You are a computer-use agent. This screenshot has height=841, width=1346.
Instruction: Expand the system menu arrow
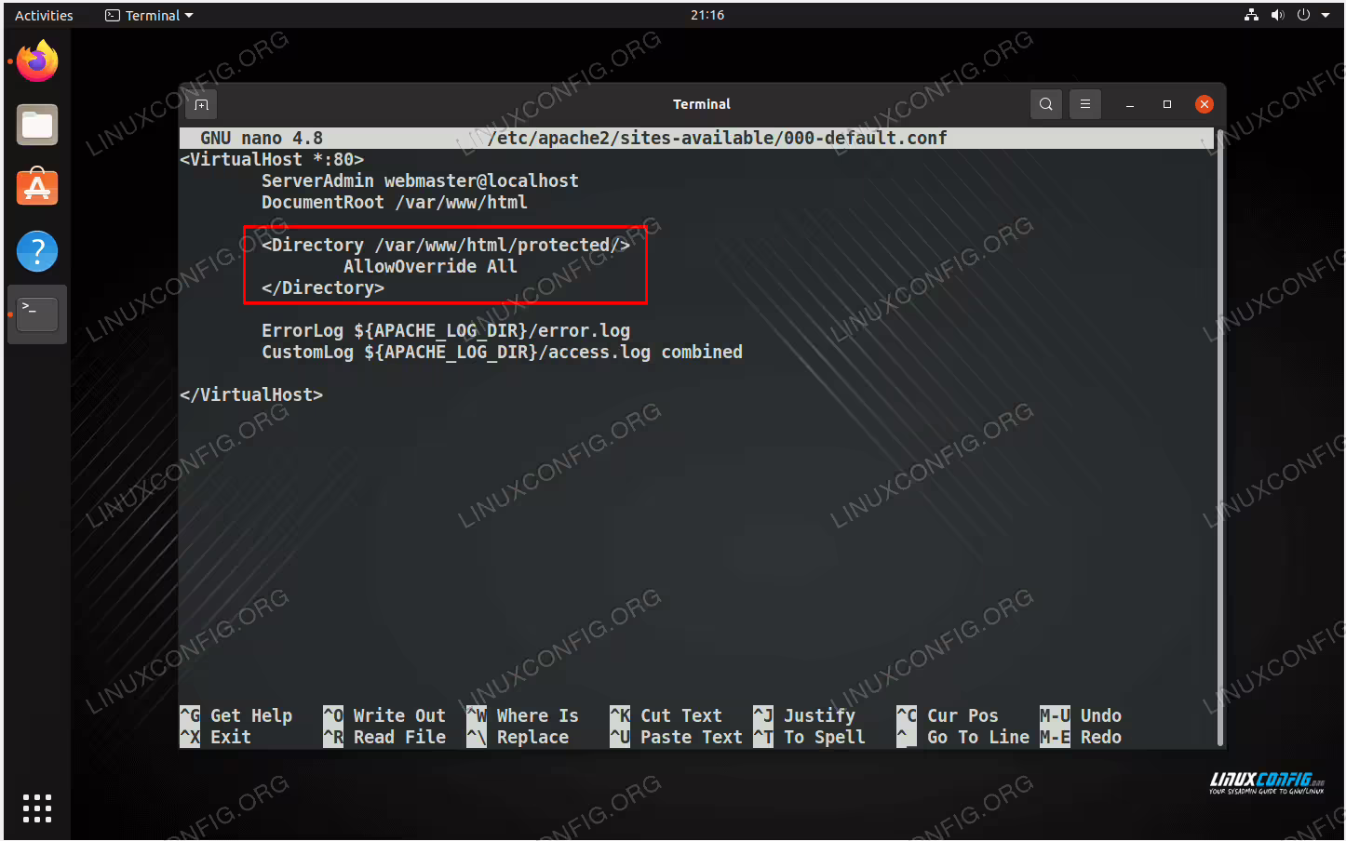(1326, 15)
